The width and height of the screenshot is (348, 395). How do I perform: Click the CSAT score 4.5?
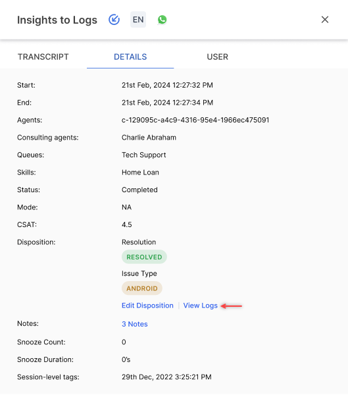(x=127, y=224)
